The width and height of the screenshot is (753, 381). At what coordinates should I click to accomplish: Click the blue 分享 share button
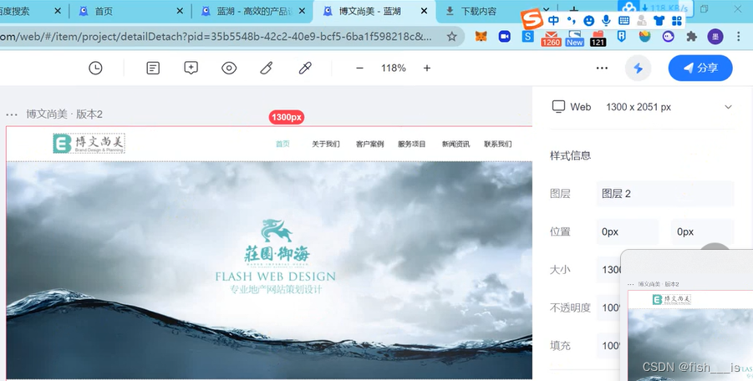click(700, 69)
